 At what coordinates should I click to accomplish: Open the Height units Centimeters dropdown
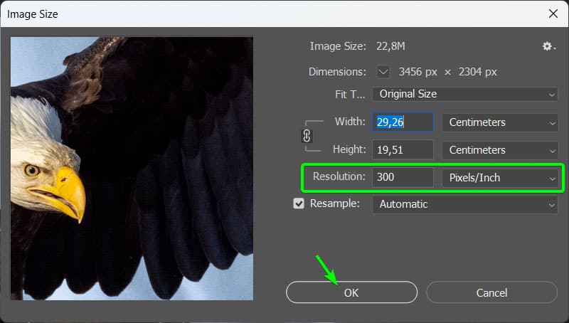click(x=500, y=150)
